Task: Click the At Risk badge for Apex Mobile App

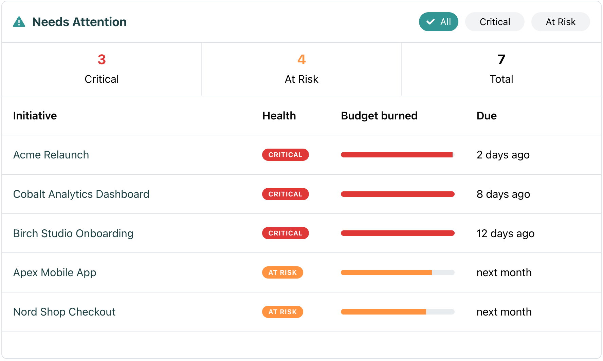Action: (282, 272)
